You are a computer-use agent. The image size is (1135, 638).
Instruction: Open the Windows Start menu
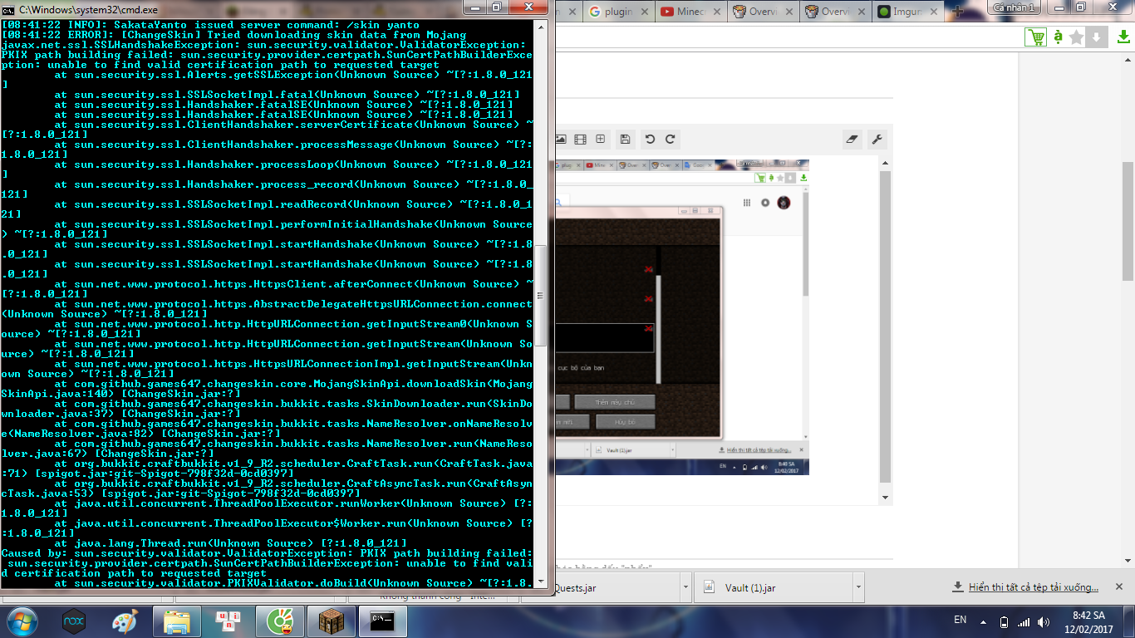[23, 621]
